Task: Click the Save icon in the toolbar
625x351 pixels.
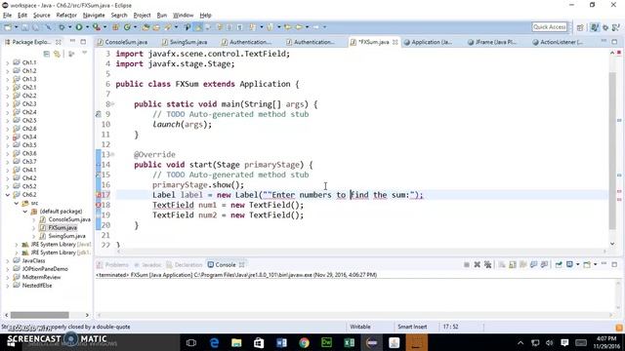Action: (25, 27)
